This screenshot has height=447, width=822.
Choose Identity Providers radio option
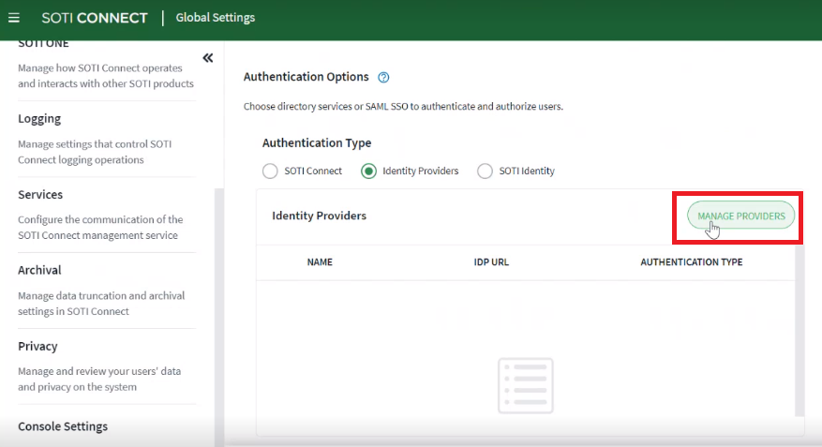[x=368, y=171]
